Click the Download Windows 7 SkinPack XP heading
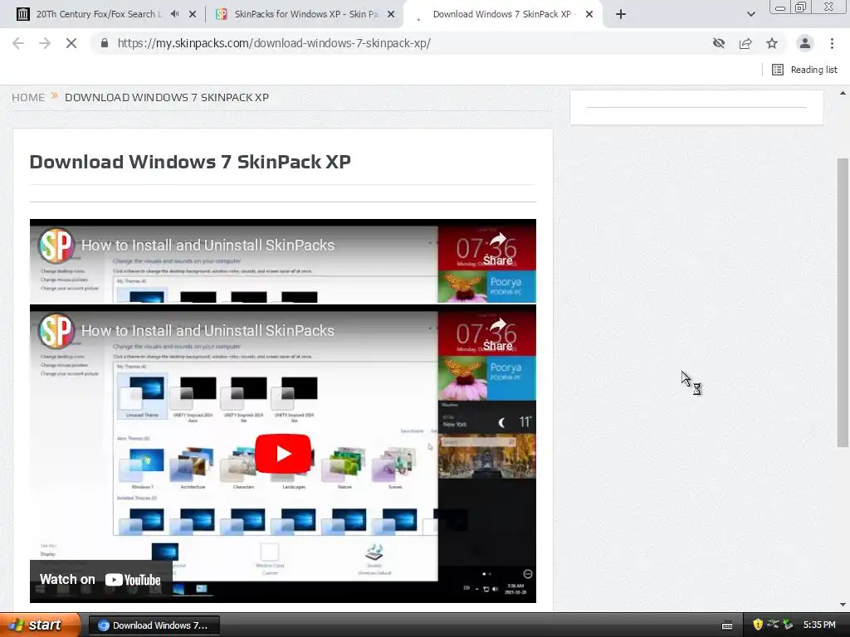 [190, 162]
